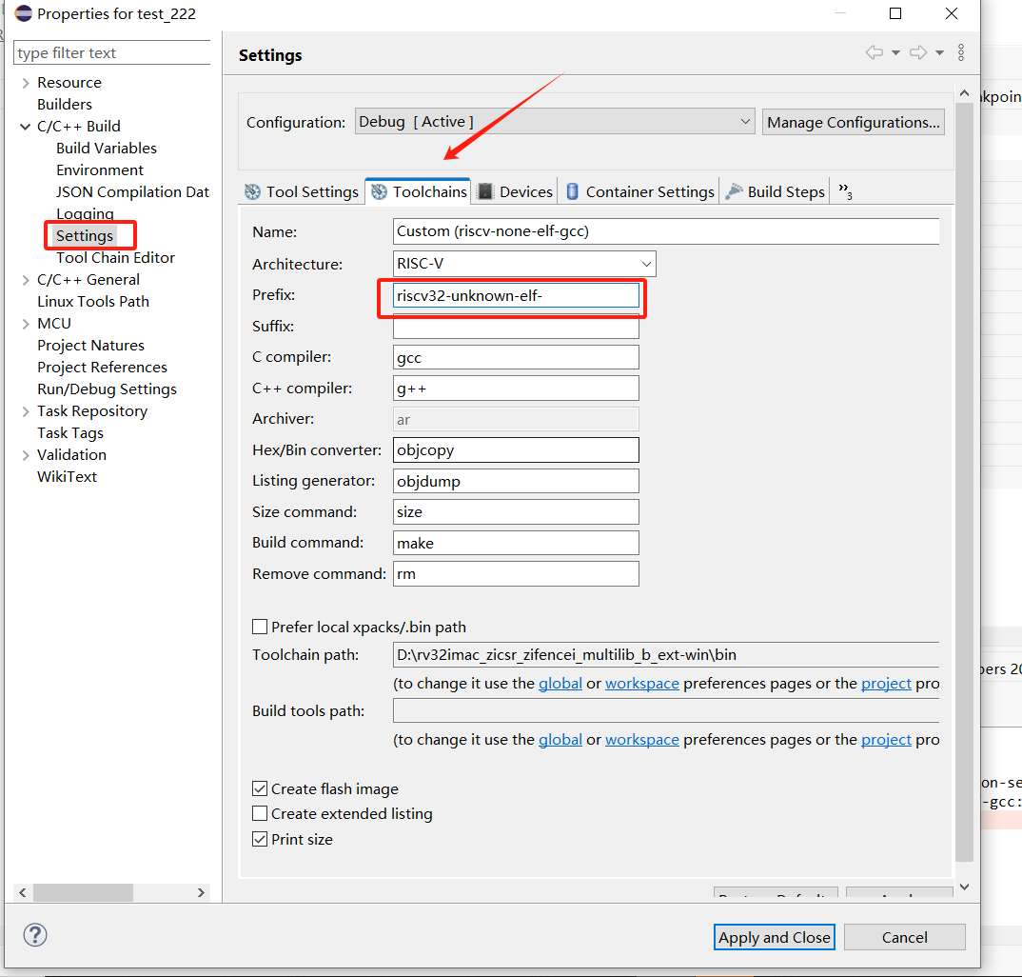Expand the Task Repository tree node
Screen dimensions: 1022x977
point(26,411)
